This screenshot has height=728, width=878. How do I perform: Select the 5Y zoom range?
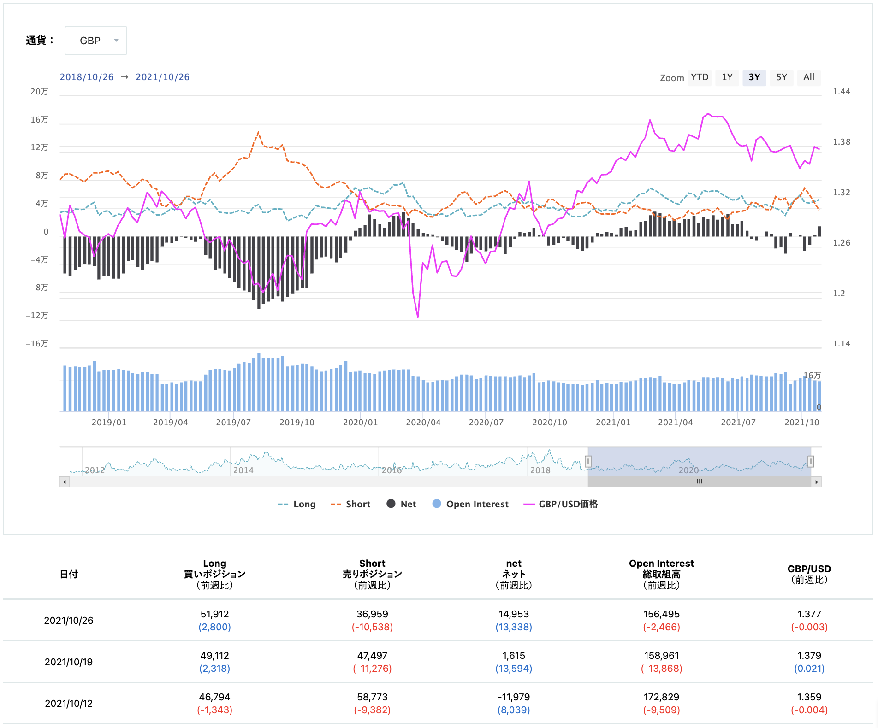click(782, 77)
